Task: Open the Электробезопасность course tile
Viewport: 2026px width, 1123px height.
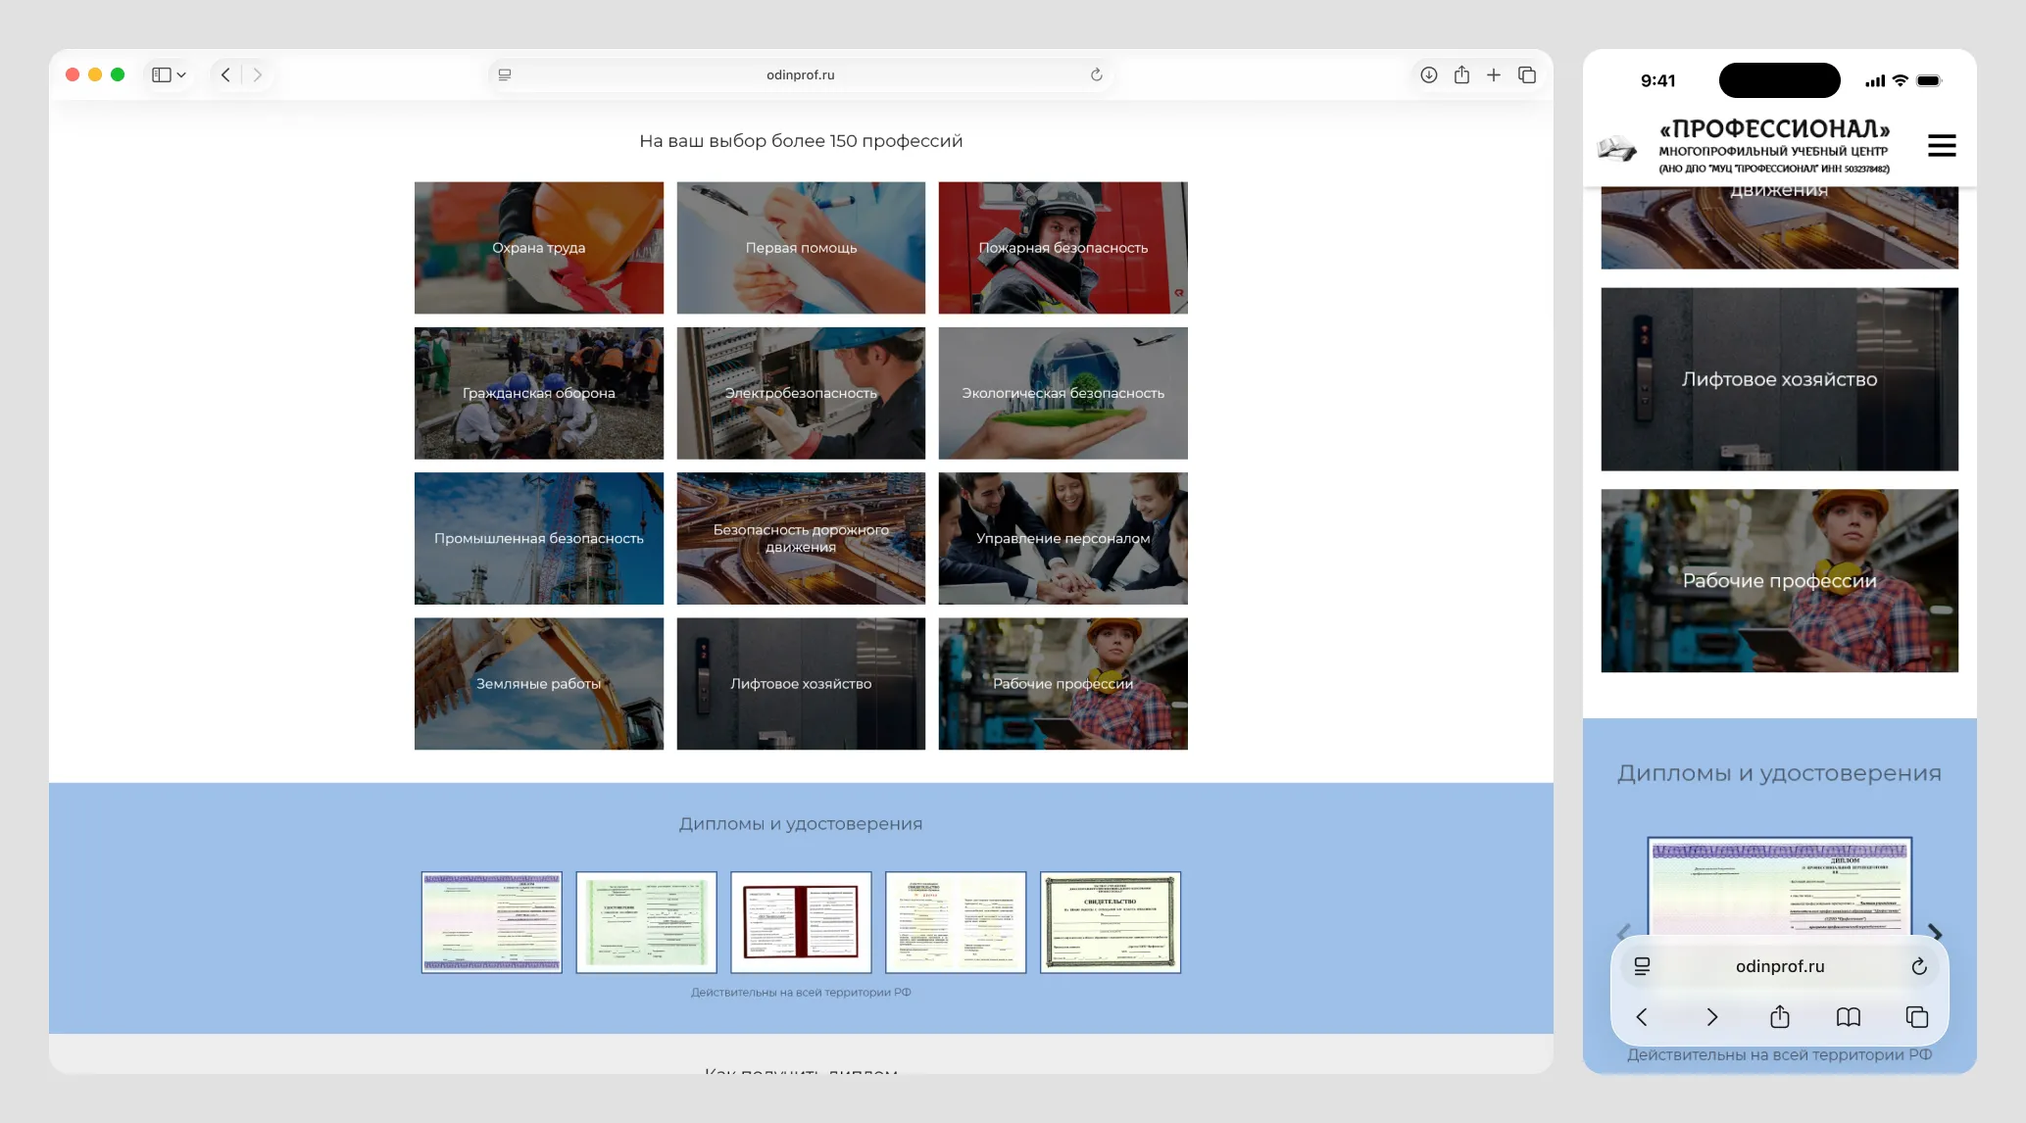Action: pyautogui.click(x=801, y=393)
